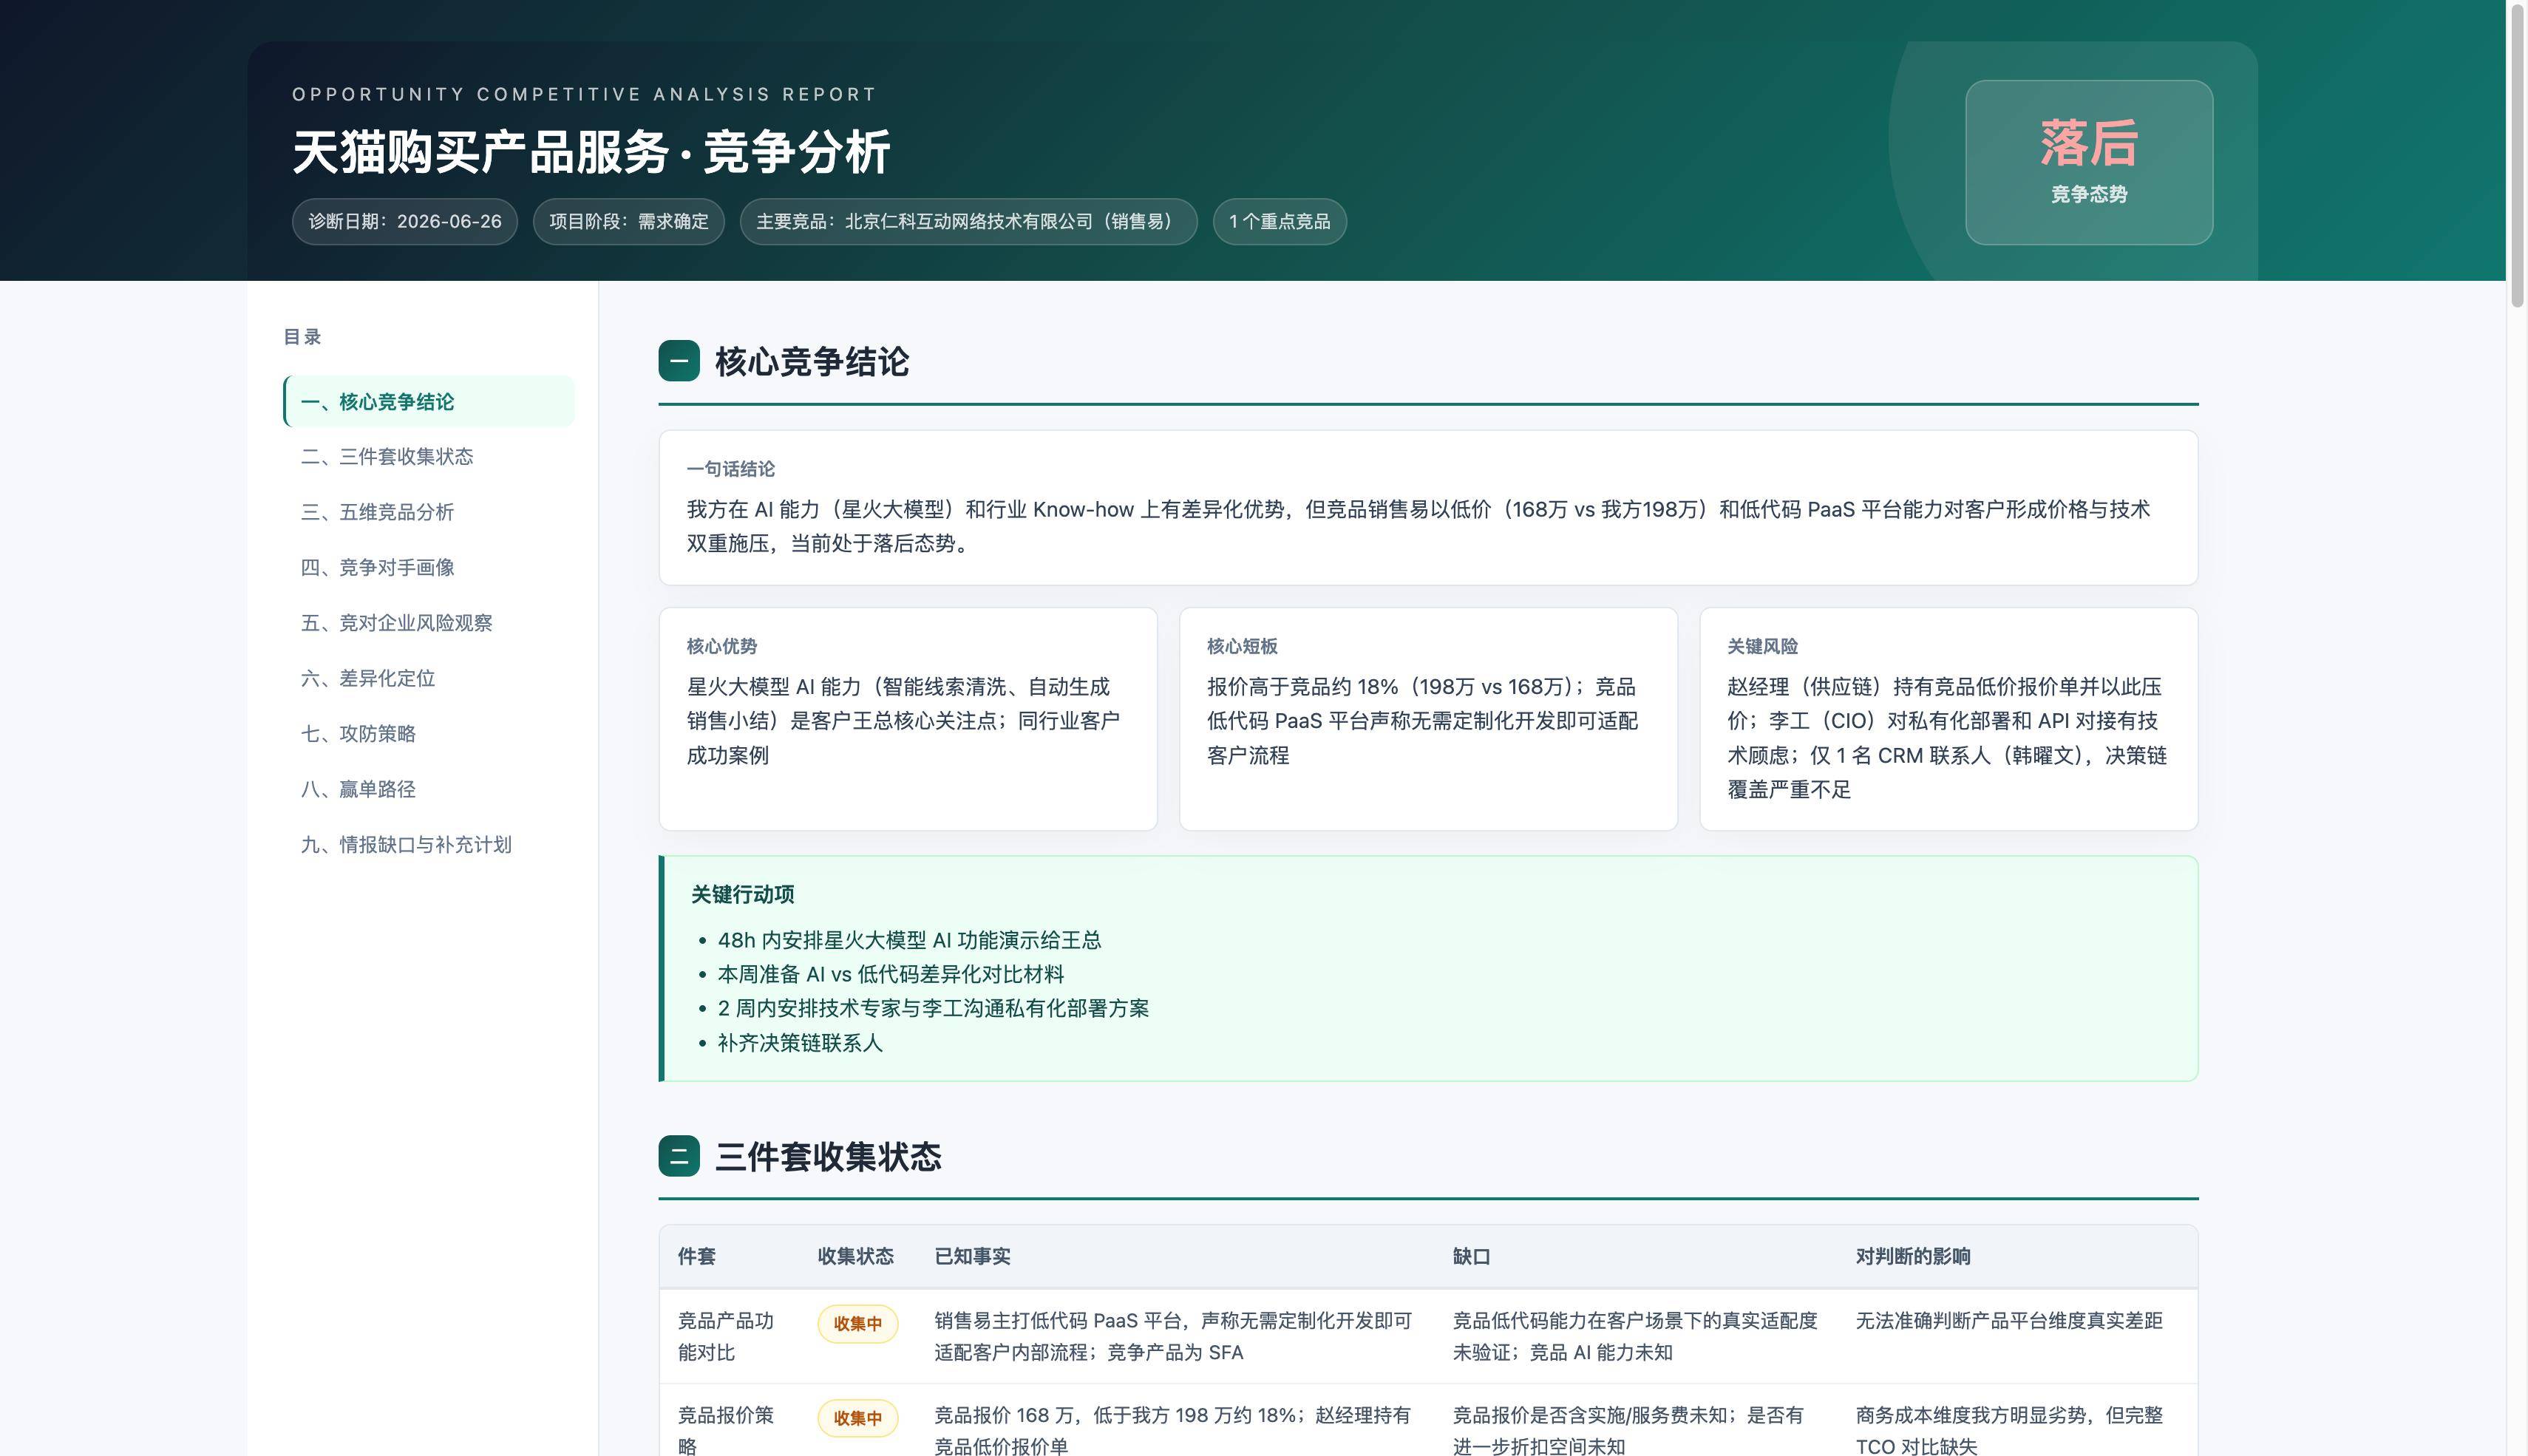Click the 主要竞品 销售易 header tag

coord(968,221)
